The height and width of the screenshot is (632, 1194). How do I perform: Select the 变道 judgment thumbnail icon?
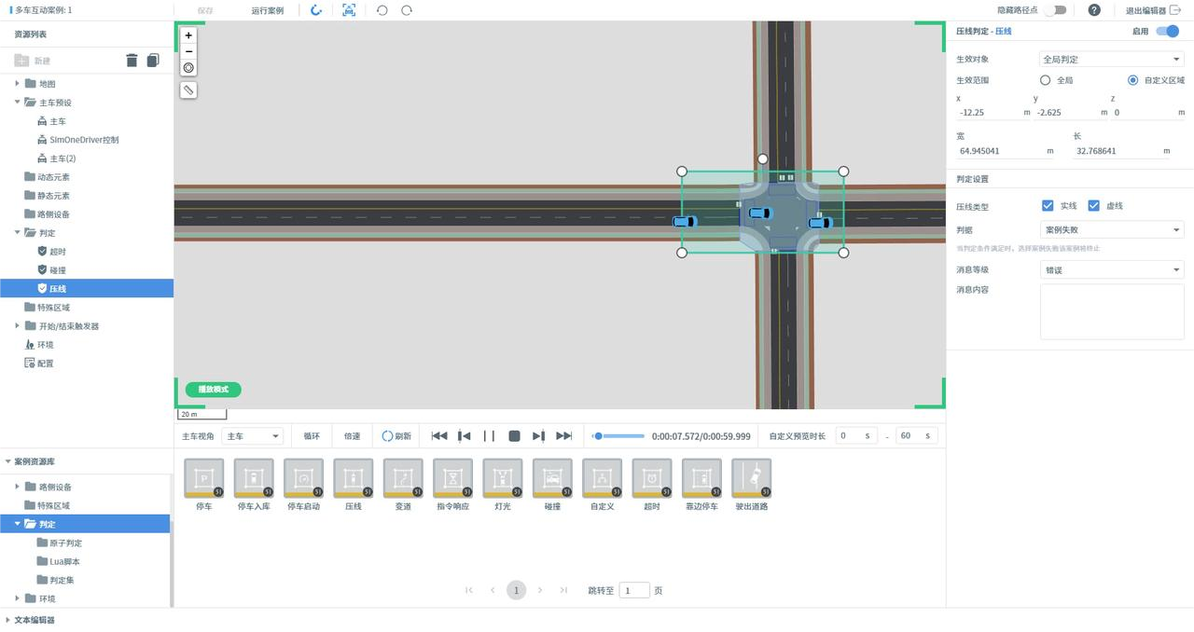[403, 478]
